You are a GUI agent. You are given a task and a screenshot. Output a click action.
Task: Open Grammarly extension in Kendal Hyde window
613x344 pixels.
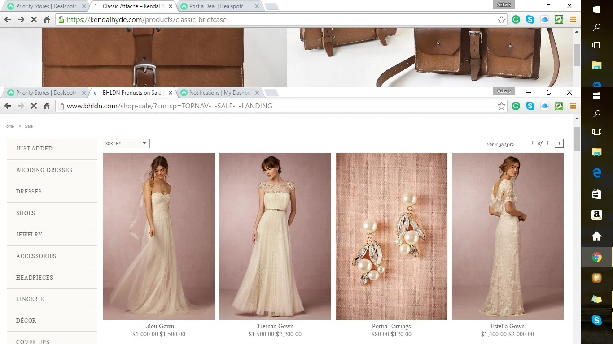pos(516,19)
